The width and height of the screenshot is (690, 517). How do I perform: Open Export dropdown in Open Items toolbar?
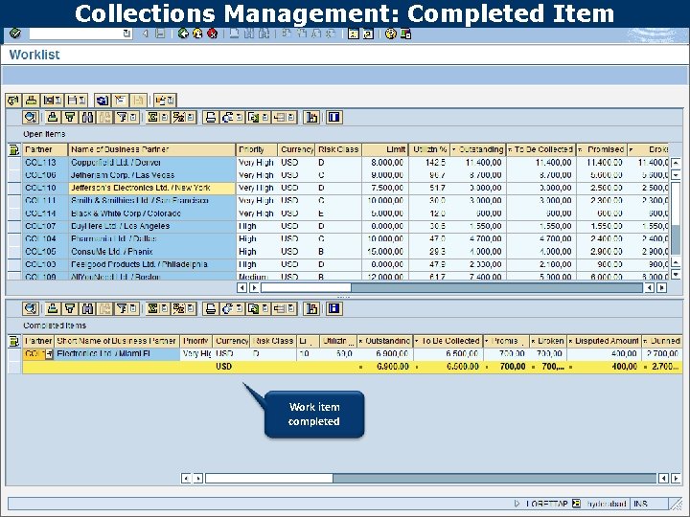(264, 118)
